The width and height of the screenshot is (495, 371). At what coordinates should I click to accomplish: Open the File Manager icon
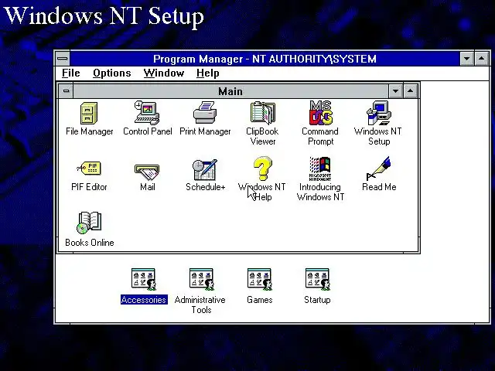tap(89, 113)
